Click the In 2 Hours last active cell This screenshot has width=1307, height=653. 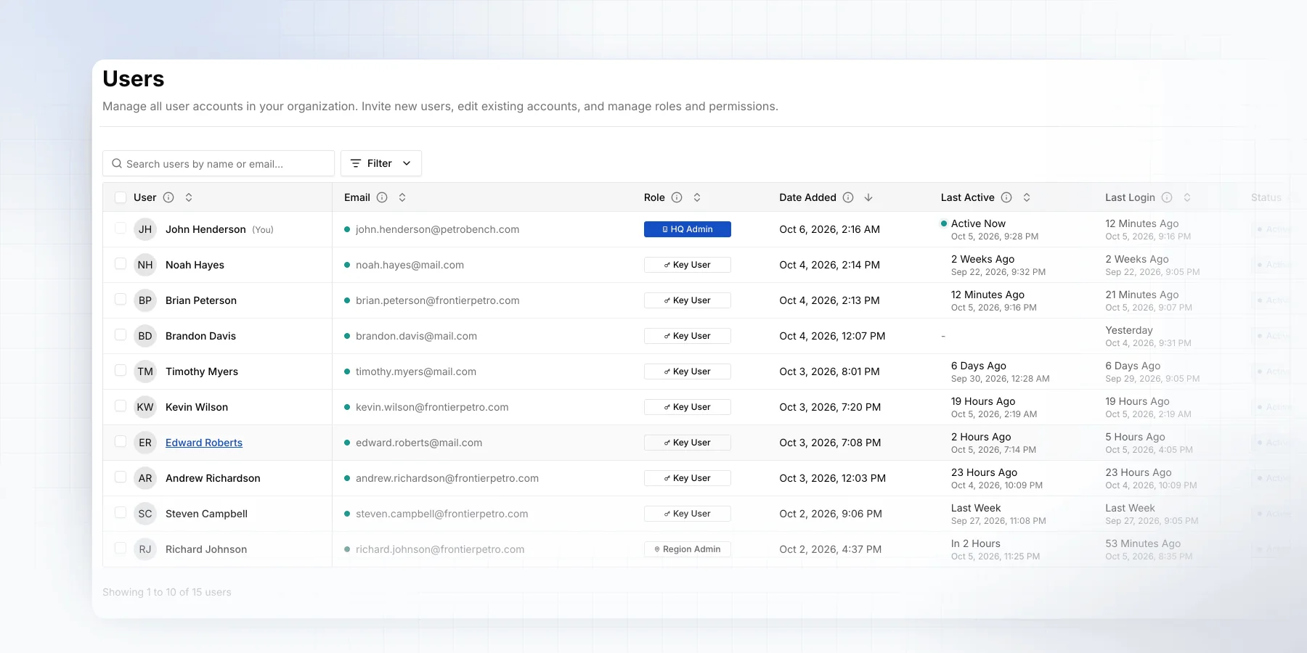pos(995,549)
